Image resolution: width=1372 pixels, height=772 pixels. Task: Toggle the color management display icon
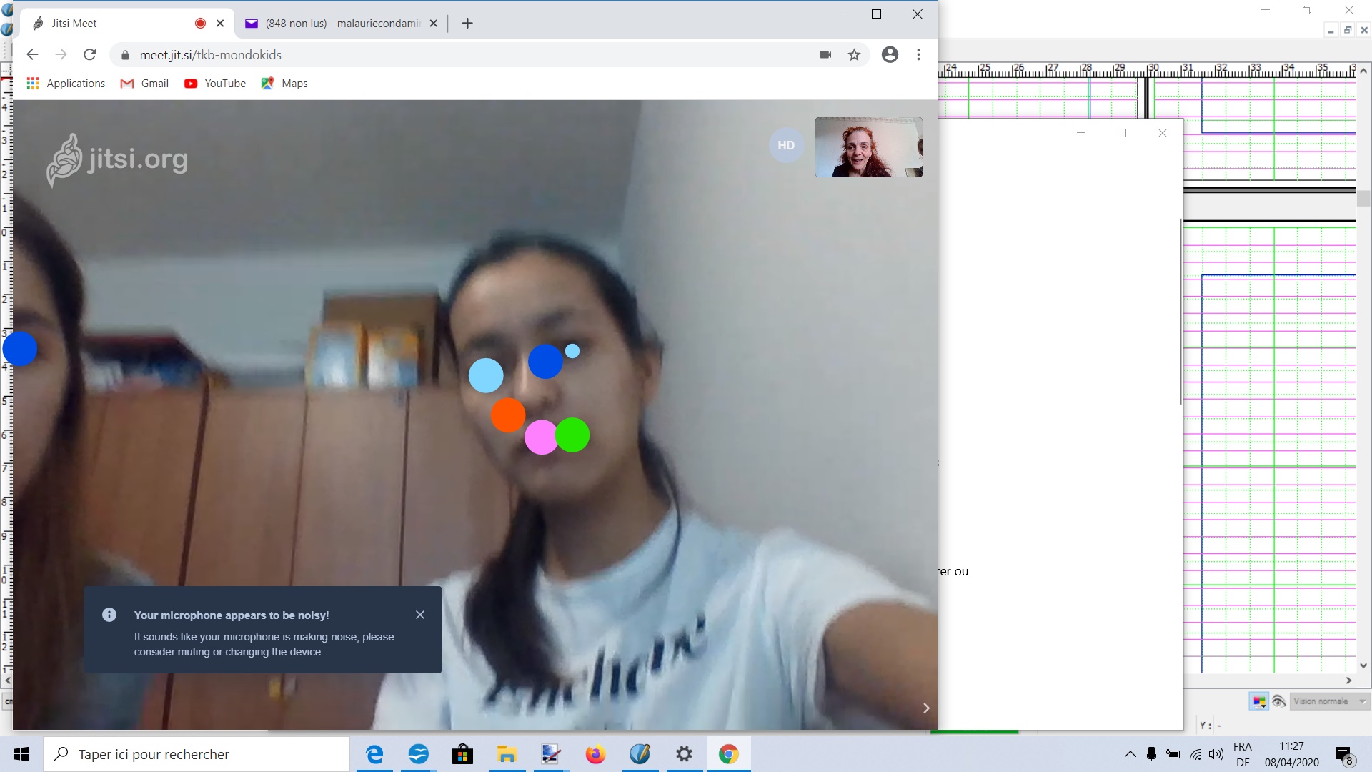click(1259, 701)
